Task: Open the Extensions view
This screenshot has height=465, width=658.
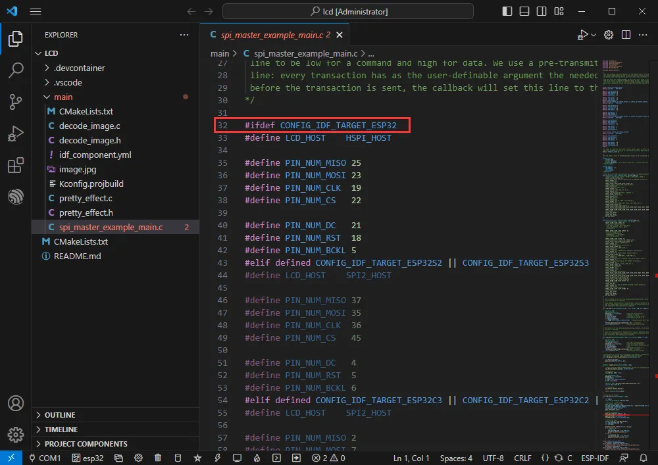Action: (x=16, y=165)
